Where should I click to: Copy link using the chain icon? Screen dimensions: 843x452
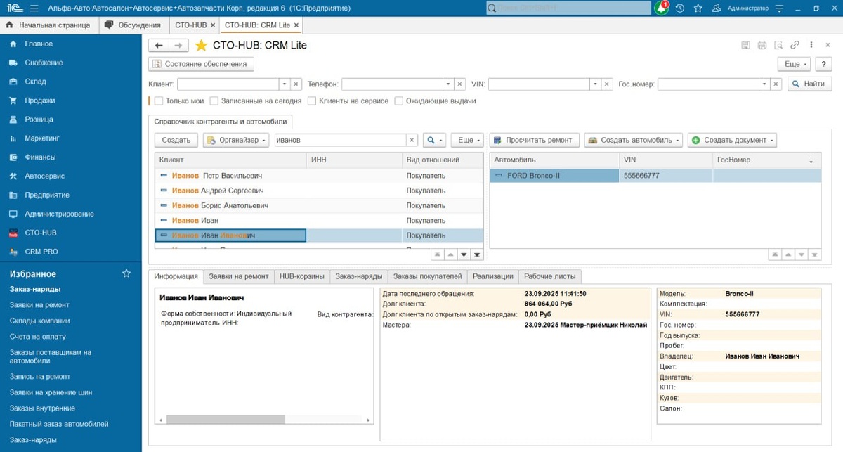point(795,45)
